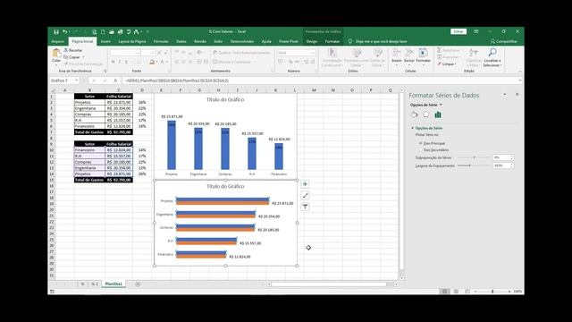
Task: Collapse the Opções de Série section
Action: point(413,128)
